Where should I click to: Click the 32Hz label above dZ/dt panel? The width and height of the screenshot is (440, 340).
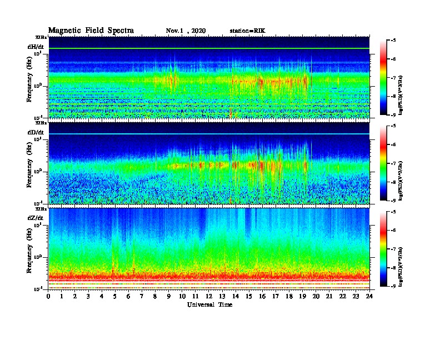coord(41,209)
